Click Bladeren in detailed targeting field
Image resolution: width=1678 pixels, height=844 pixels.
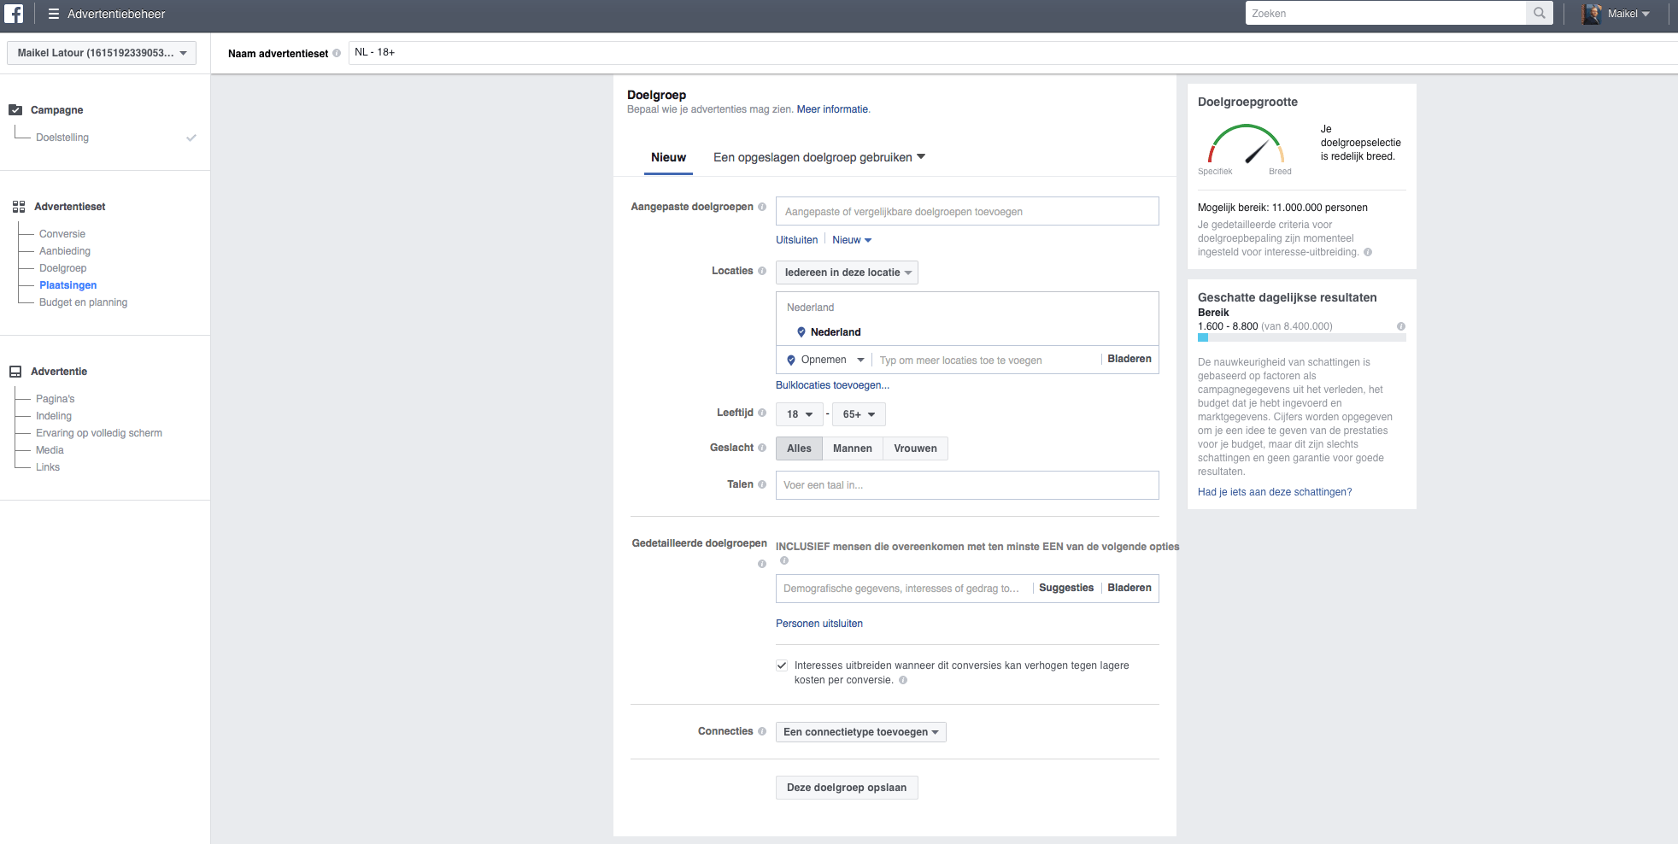(x=1129, y=588)
